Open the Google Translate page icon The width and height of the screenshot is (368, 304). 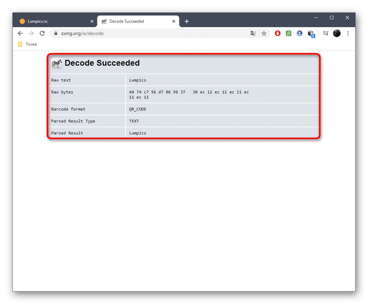[253, 33]
